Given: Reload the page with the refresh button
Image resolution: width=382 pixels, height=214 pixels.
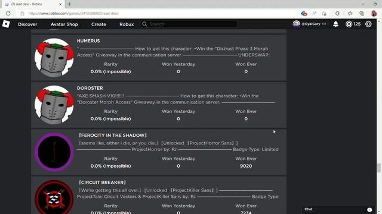Looking at the screenshot, I should tap(8, 13).
